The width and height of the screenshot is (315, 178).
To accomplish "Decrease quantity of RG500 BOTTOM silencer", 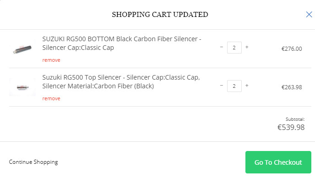I will pyautogui.click(x=222, y=47).
